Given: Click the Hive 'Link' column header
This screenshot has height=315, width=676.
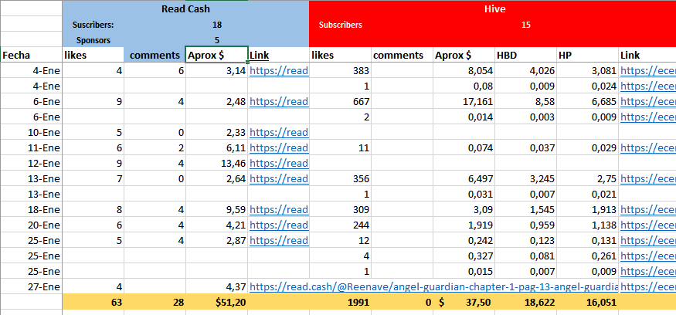Looking at the screenshot, I should tap(647, 55).
